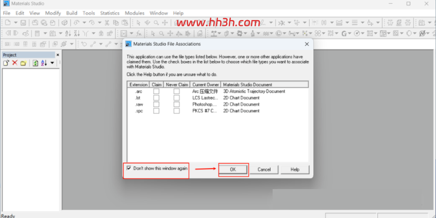Click the Cut scissors icon
Viewport: 436px width, 218px height.
tap(107, 23)
